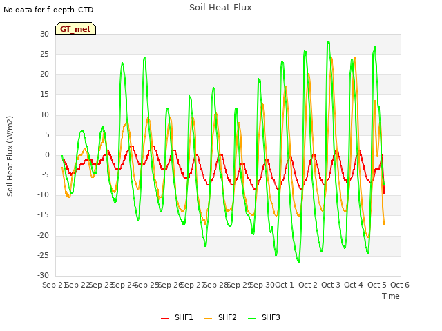Click the 'Oct 4' x-axis tick label
The height and width of the screenshot is (331, 442).
tap(354, 285)
